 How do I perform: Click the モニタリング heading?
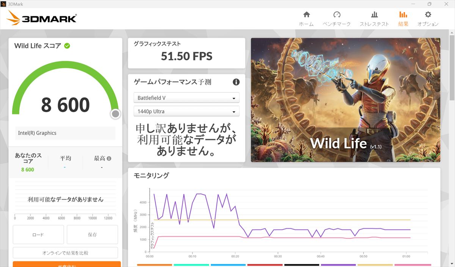tap(151, 175)
